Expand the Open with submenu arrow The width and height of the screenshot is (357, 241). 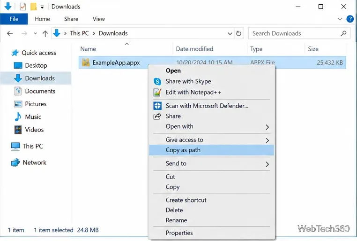point(268,127)
